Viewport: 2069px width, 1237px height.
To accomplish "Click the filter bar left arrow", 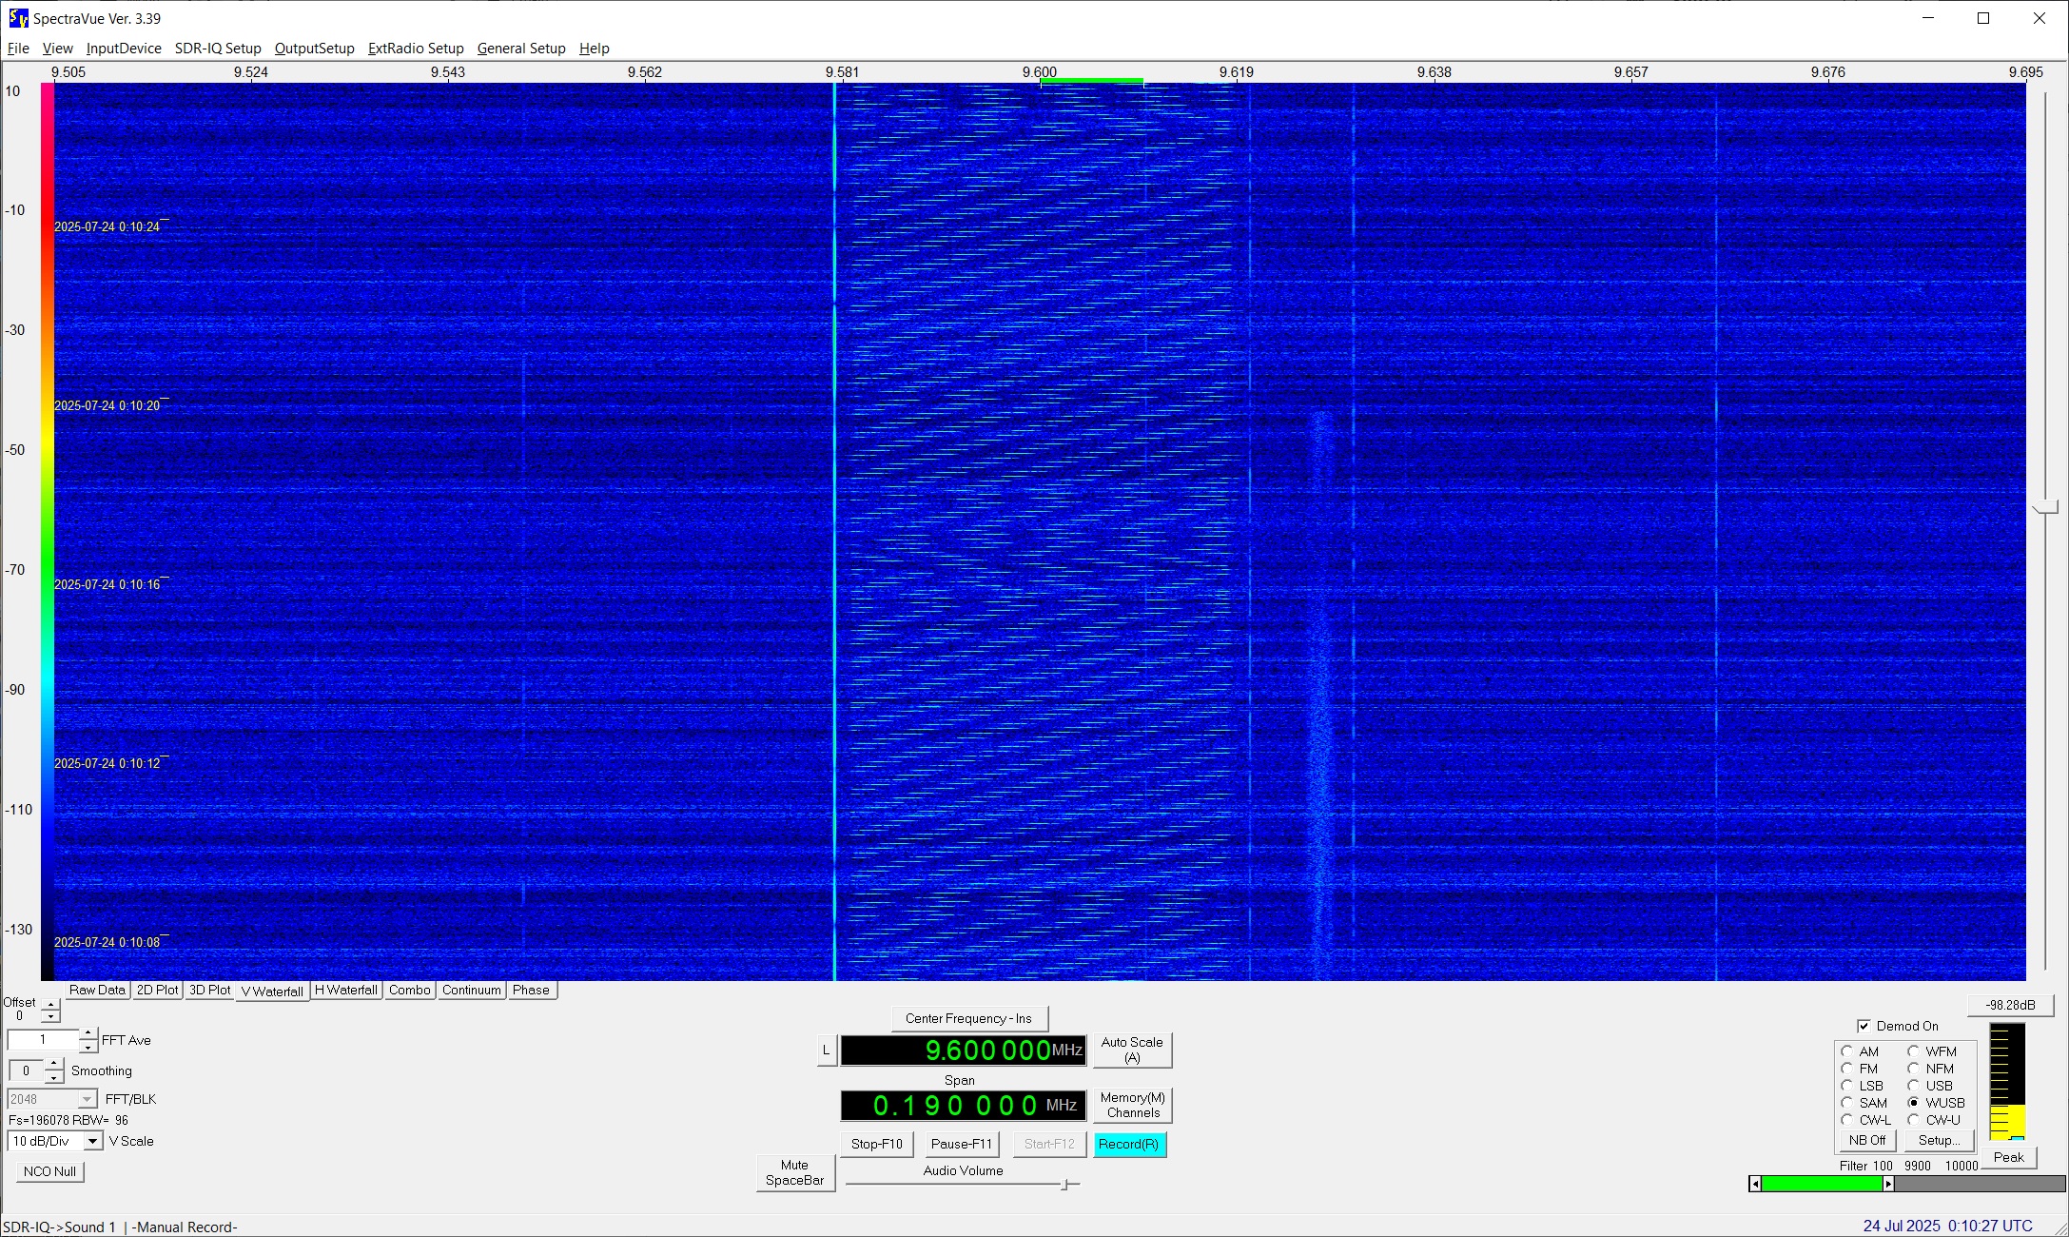I will click(1755, 1184).
